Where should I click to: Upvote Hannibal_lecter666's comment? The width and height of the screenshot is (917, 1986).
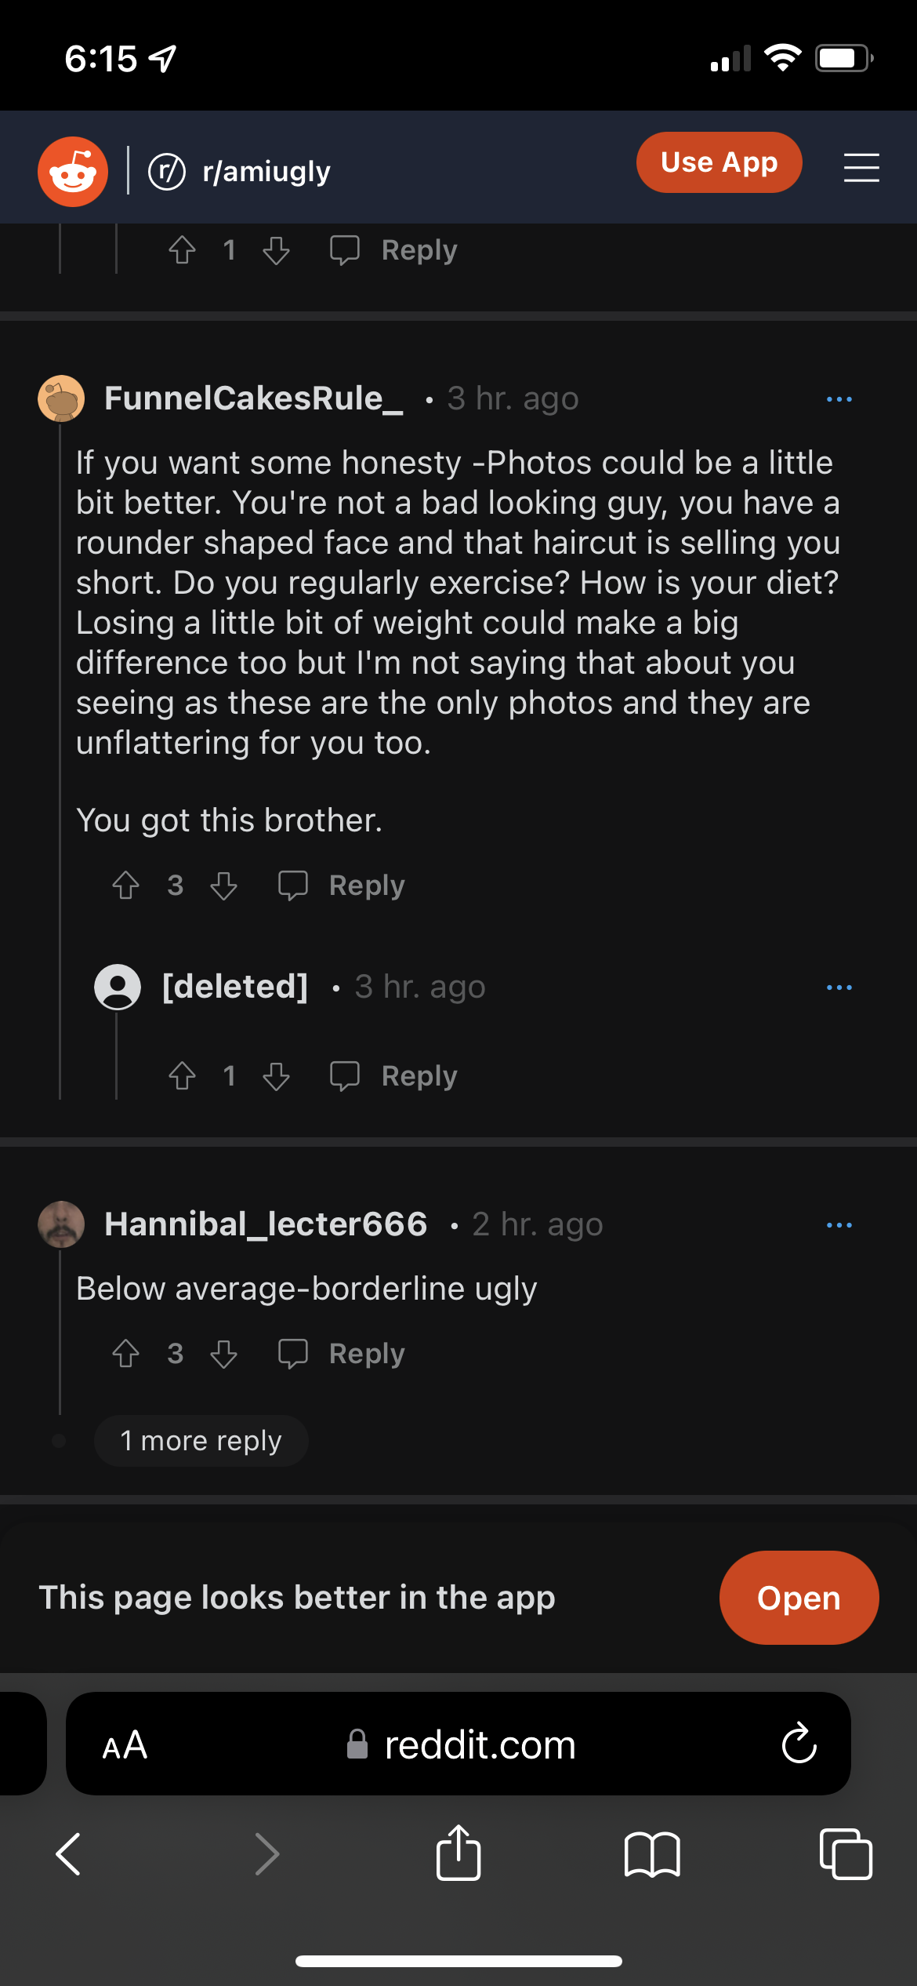[x=125, y=1354]
